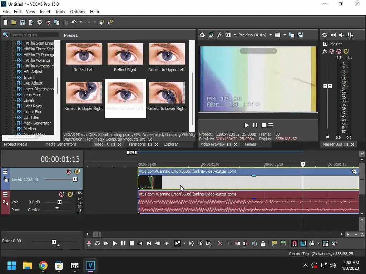Solo audio track 2

tap(70, 194)
